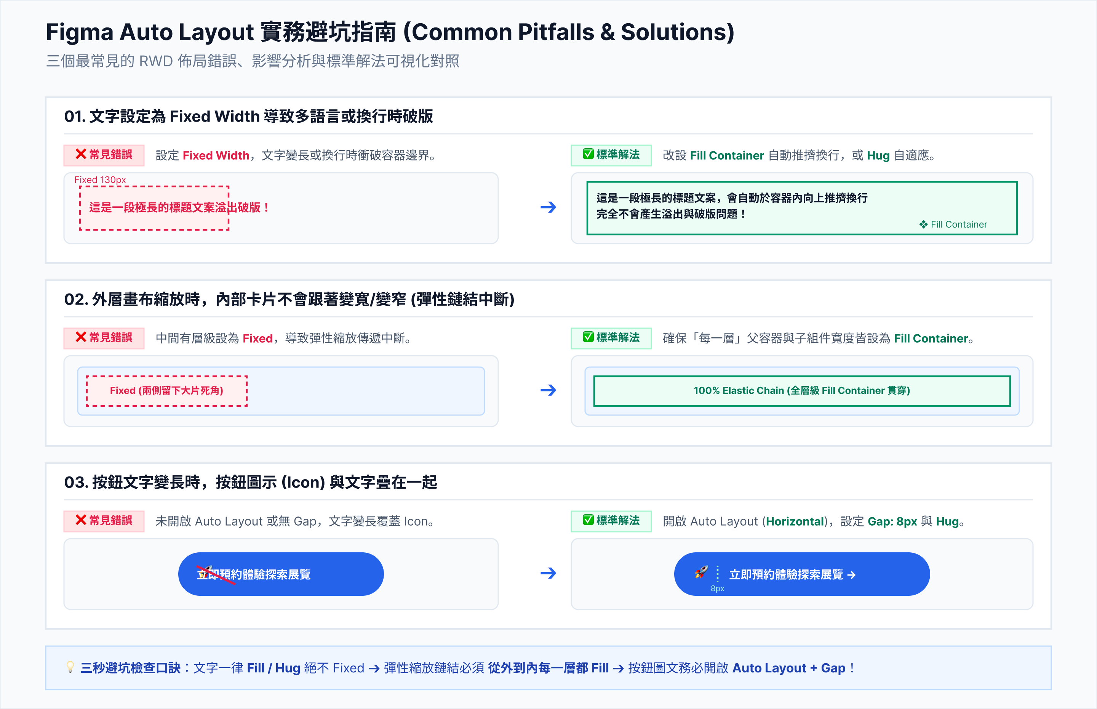This screenshot has width=1097, height=709.
Task: Click the red X icon in section 03's 常見錯誤 badge
Action: click(81, 520)
